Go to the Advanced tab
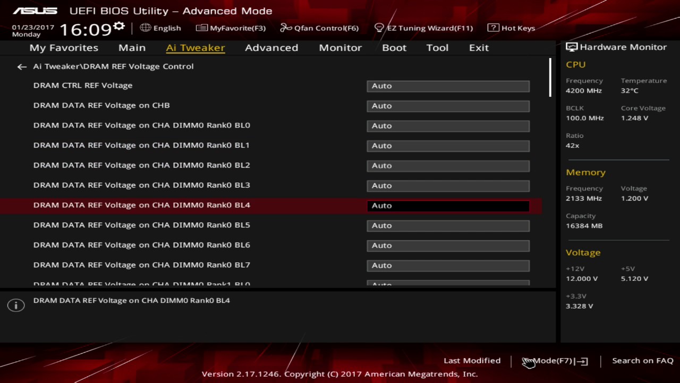The height and width of the screenshot is (383, 680). [271, 47]
